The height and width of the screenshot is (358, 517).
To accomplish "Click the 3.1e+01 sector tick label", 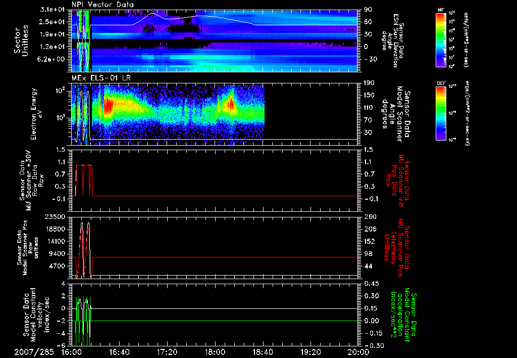I will [x=52, y=10].
